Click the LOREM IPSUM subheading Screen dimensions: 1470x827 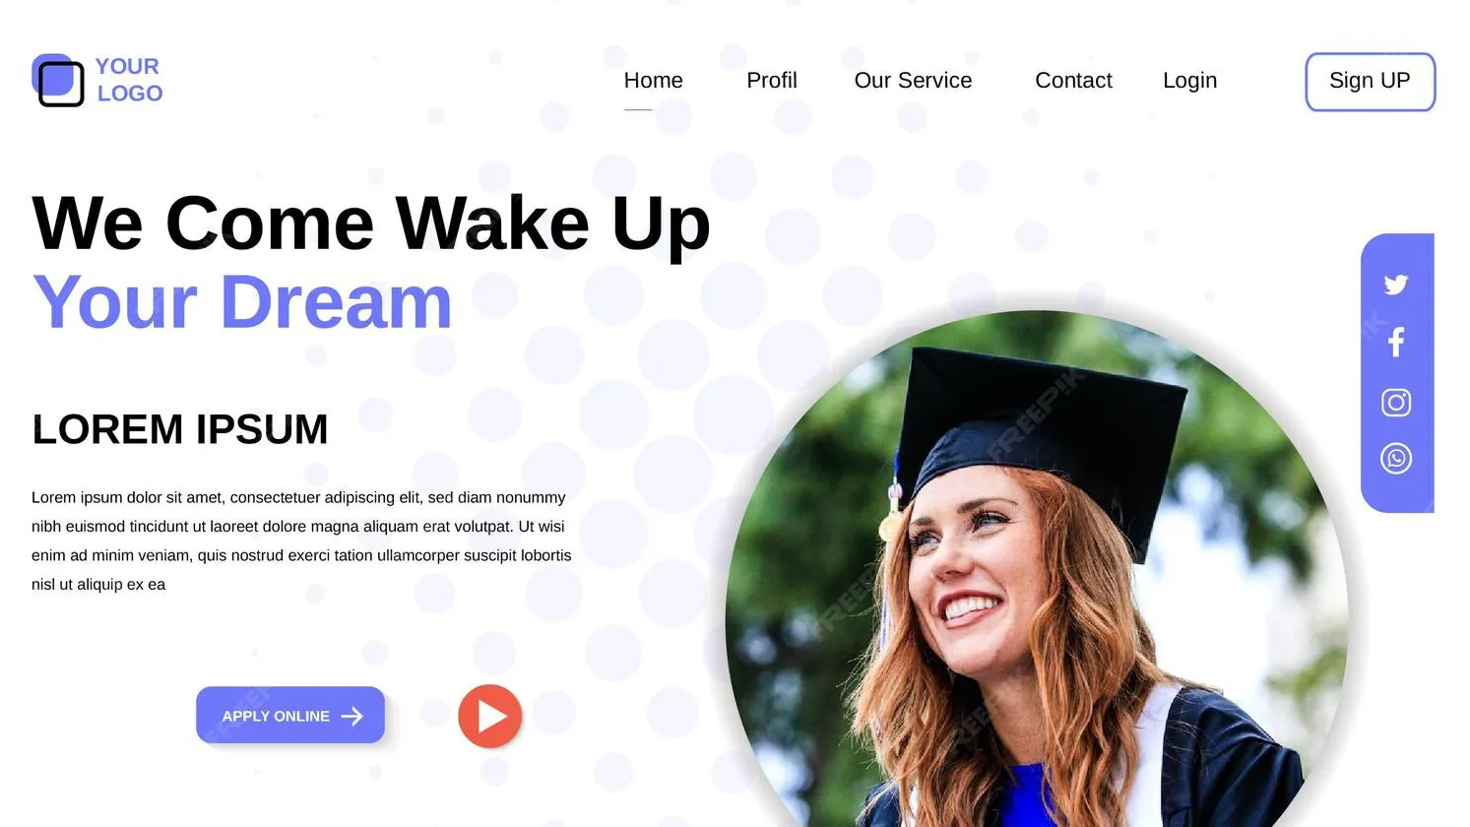coord(180,429)
